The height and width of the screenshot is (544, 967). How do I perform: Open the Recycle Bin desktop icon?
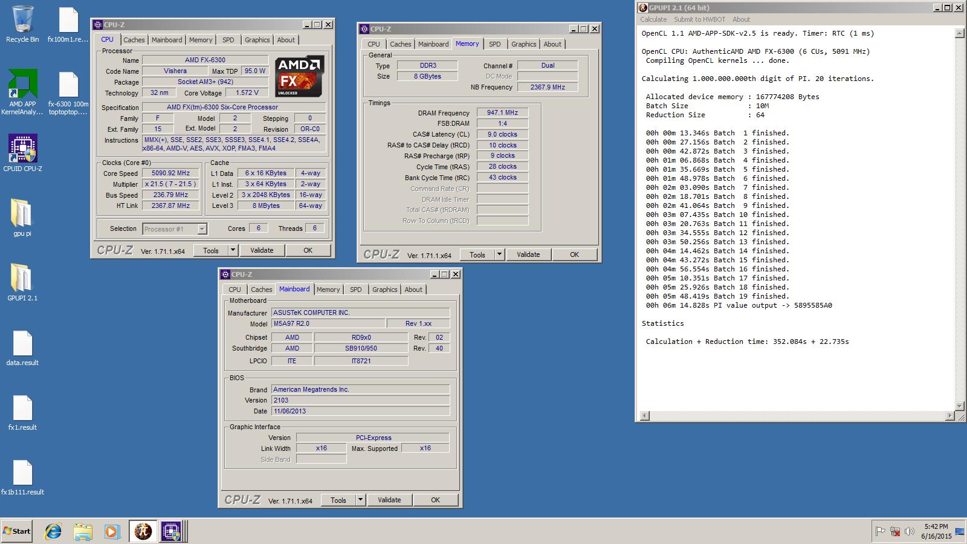point(22,24)
